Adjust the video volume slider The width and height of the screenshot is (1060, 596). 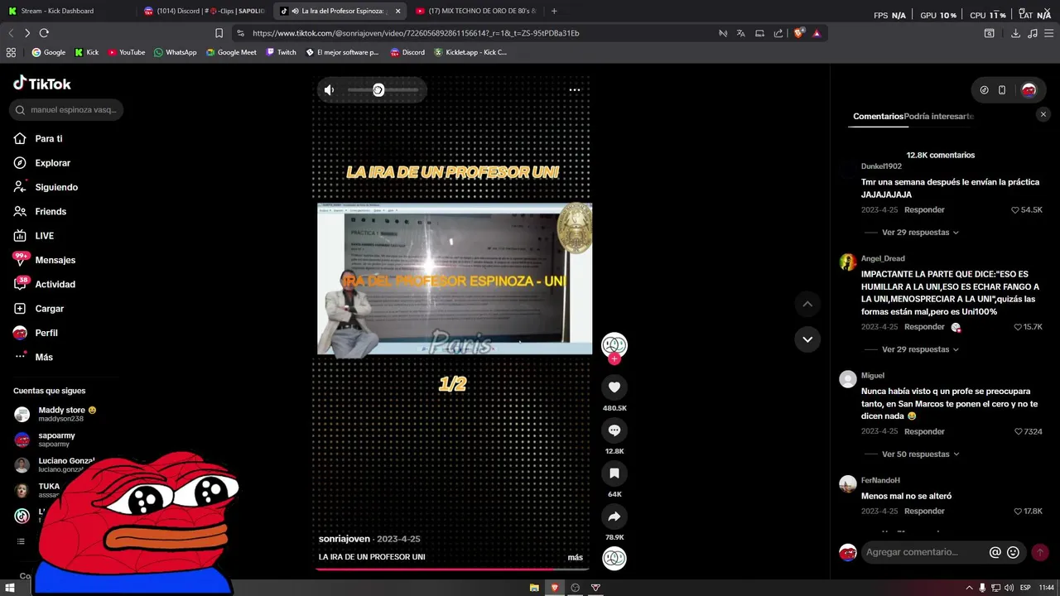(383, 90)
